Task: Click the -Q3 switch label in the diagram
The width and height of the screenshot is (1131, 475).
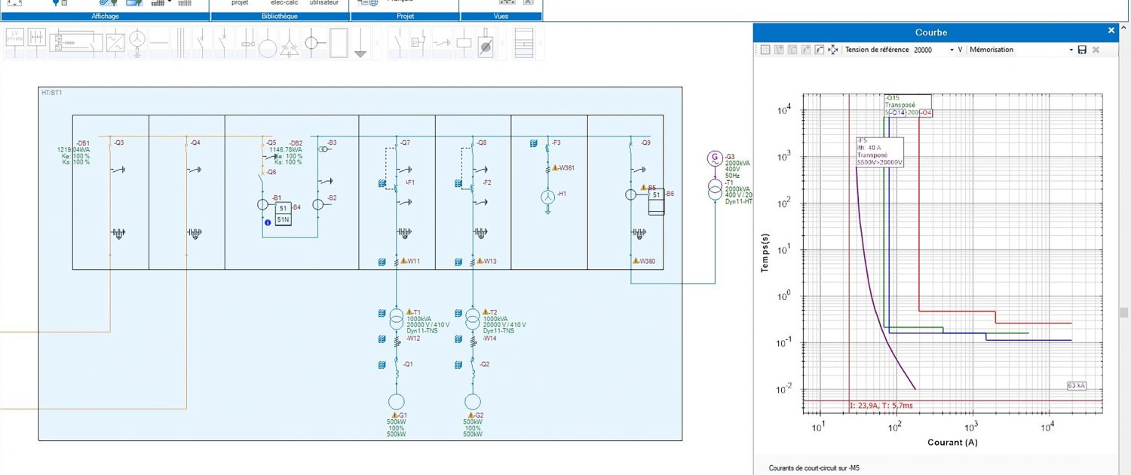Action: [x=119, y=142]
